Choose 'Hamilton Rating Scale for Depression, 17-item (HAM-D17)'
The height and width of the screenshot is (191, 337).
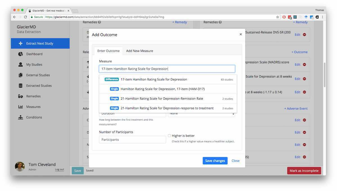click(168, 89)
